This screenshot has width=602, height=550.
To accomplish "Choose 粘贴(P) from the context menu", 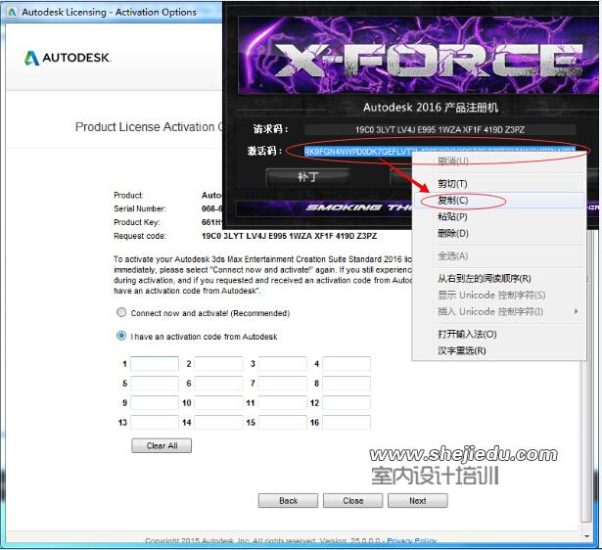I will (499, 217).
